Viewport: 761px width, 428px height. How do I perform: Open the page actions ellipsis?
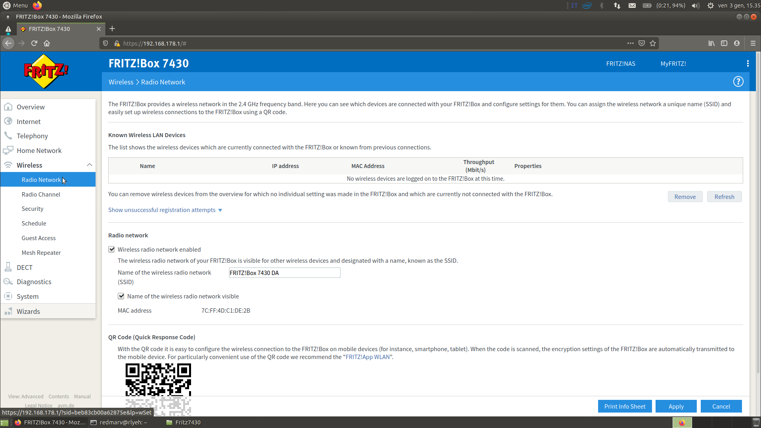630,43
